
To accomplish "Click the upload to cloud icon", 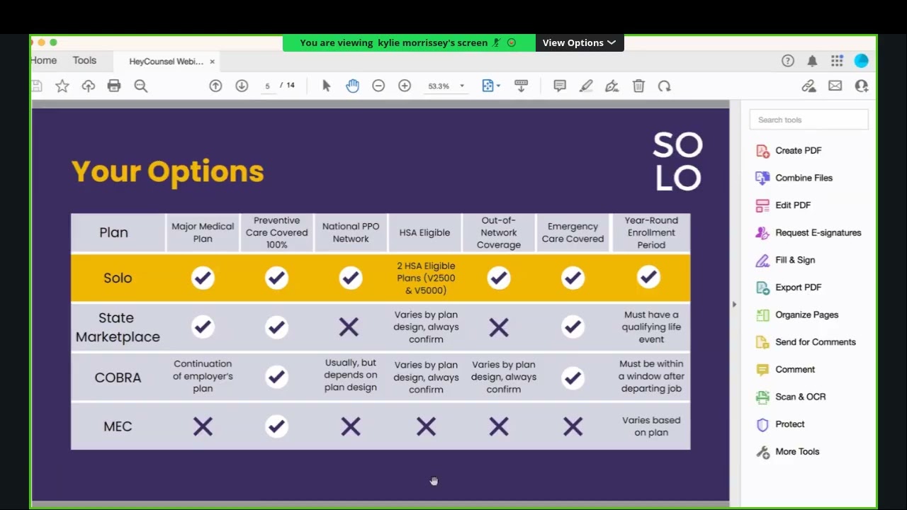I will [88, 86].
